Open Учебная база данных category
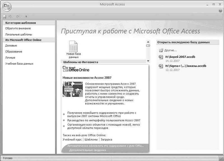224x161 pixels. (19, 64)
